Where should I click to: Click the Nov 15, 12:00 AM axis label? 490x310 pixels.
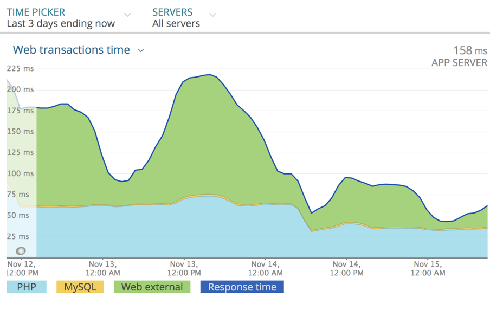coord(428,268)
